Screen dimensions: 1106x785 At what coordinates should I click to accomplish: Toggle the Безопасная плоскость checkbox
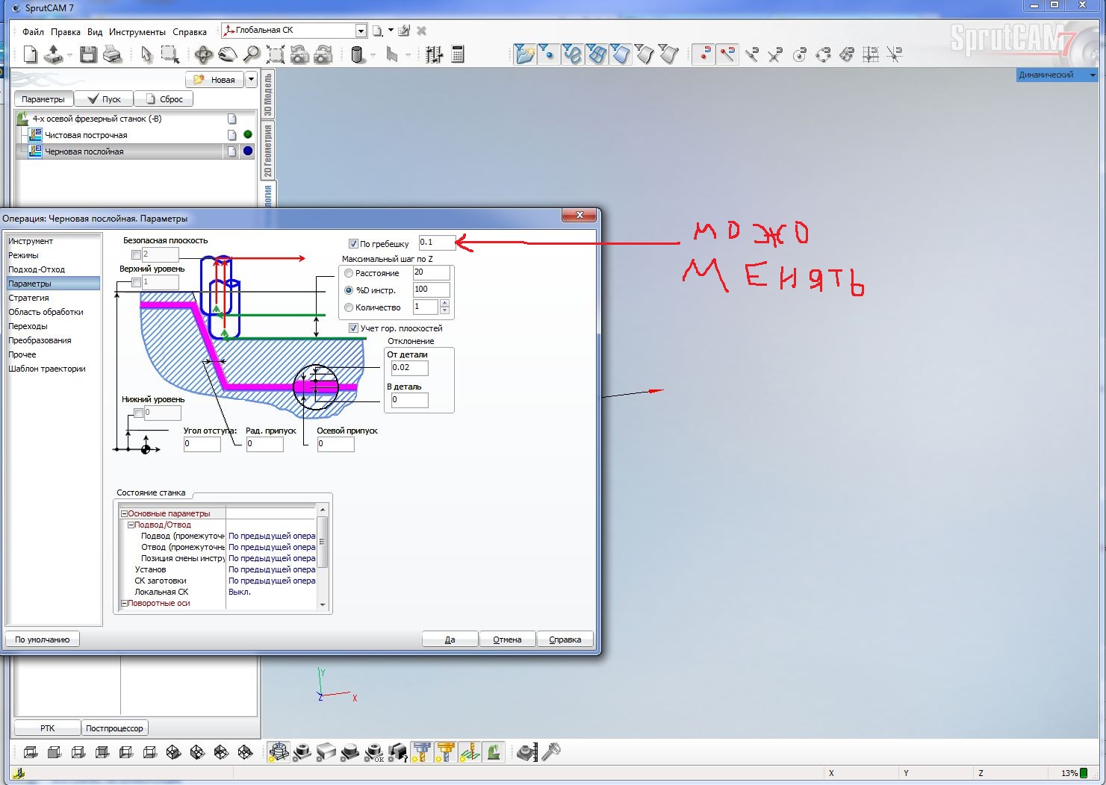coord(136,254)
